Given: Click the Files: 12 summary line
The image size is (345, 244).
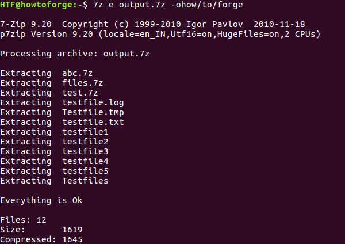Looking at the screenshot, I should coord(23,220).
